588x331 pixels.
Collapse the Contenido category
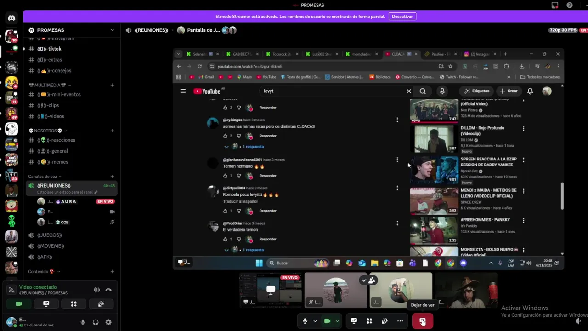[x=44, y=271]
